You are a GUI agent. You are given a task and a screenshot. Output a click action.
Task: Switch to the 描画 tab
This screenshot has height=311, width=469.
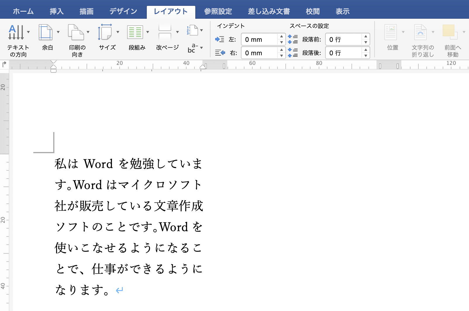(x=87, y=11)
